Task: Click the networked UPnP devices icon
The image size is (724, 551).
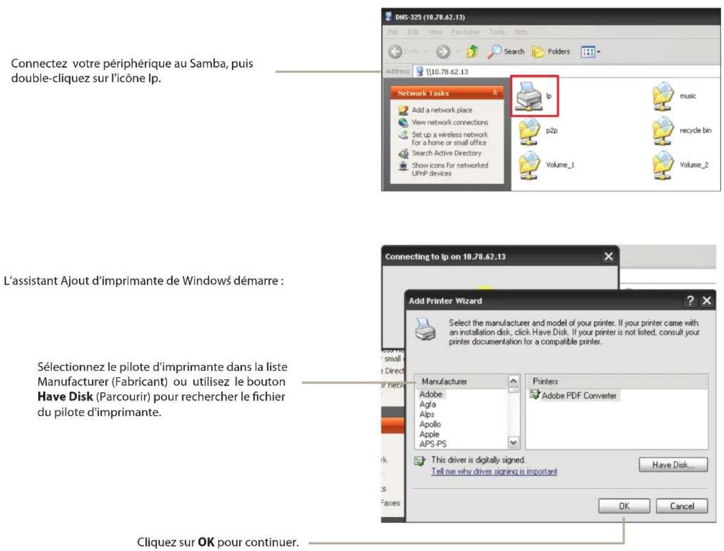Action: [x=403, y=166]
